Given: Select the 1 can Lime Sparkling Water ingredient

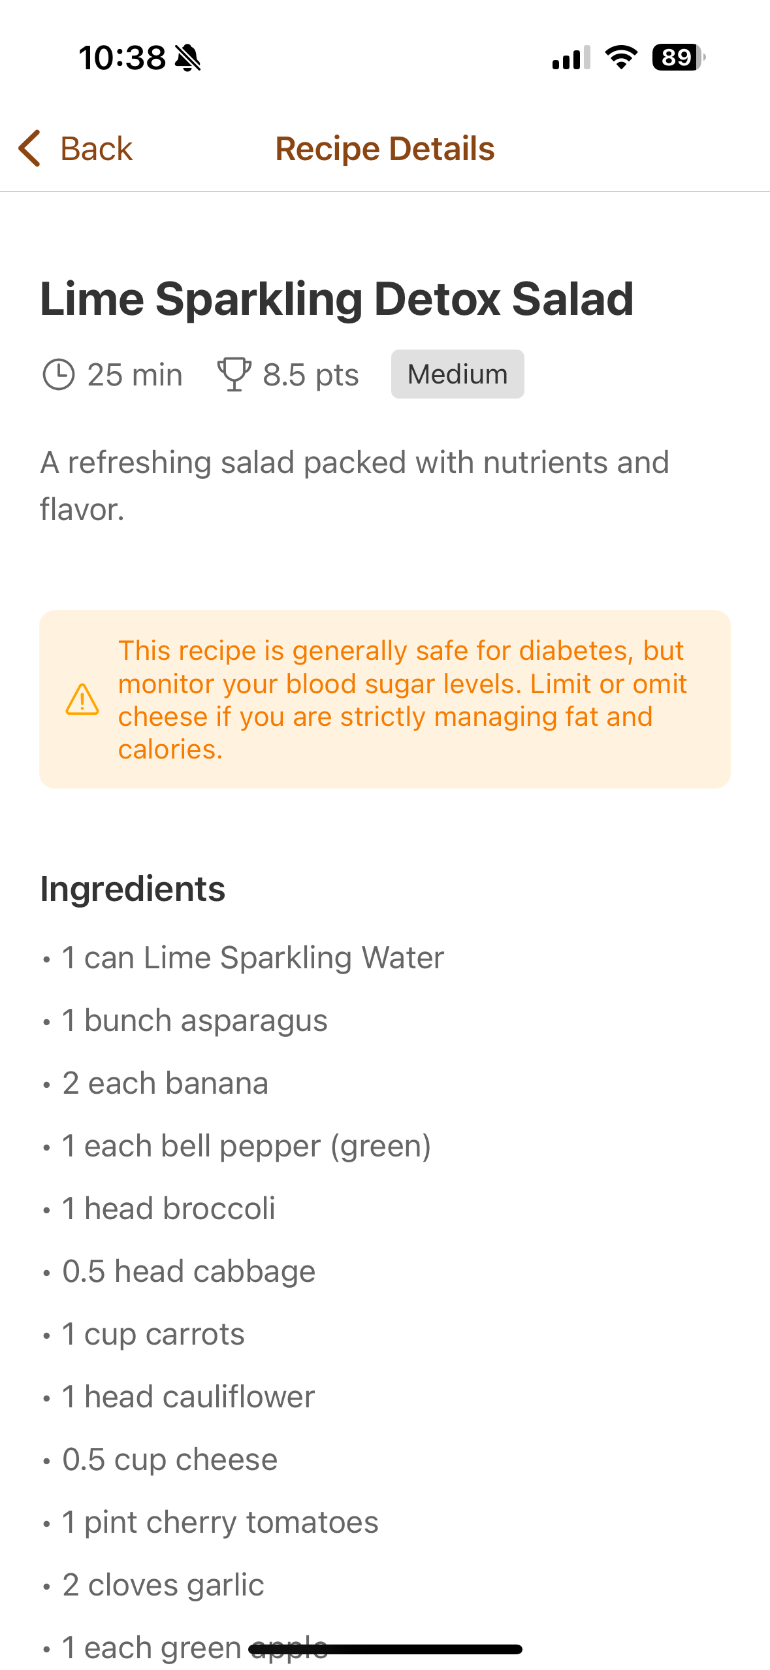Looking at the screenshot, I should click(x=253, y=958).
